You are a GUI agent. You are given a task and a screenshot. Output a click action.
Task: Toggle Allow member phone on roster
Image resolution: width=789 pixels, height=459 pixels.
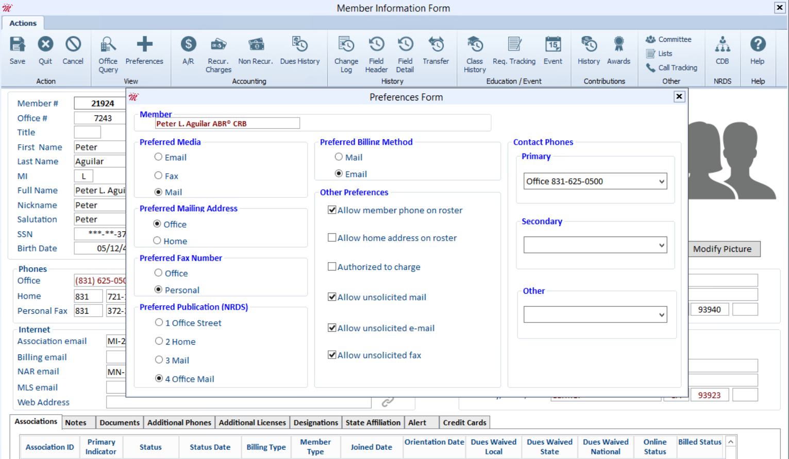(x=332, y=210)
